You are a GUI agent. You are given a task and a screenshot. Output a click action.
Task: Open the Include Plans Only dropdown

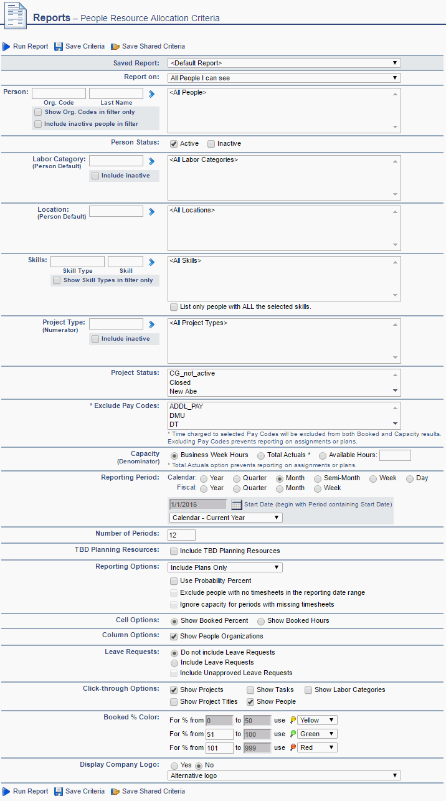click(x=225, y=568)
